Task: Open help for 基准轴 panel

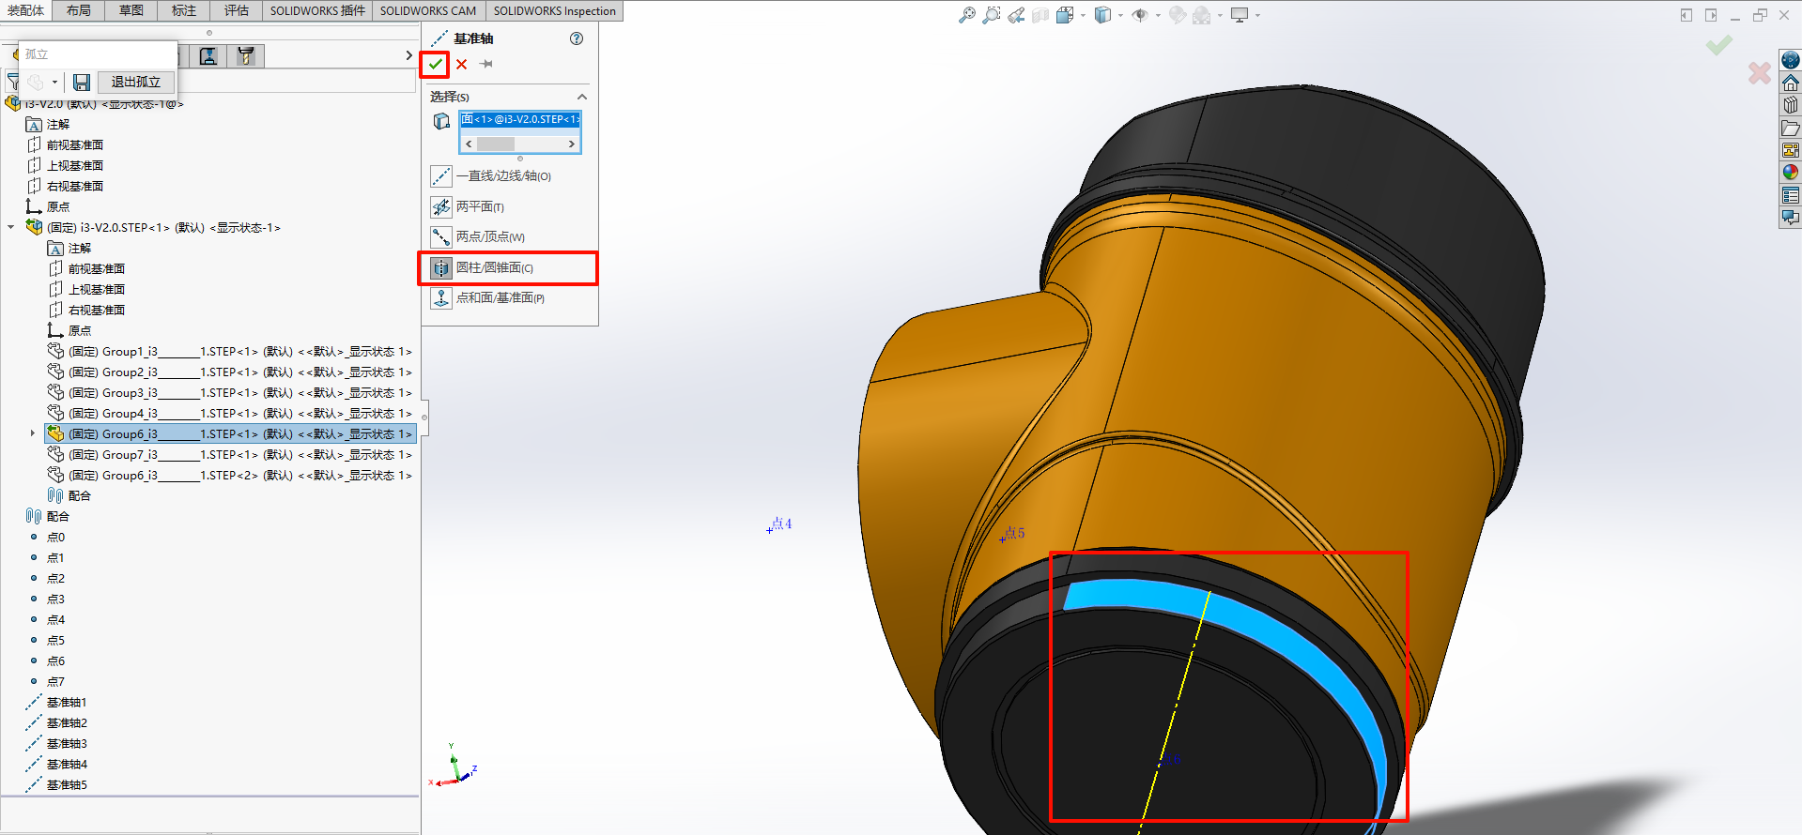Action: point(577,38)
